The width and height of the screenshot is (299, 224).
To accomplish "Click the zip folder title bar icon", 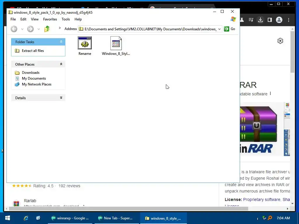I will (10, 12).
